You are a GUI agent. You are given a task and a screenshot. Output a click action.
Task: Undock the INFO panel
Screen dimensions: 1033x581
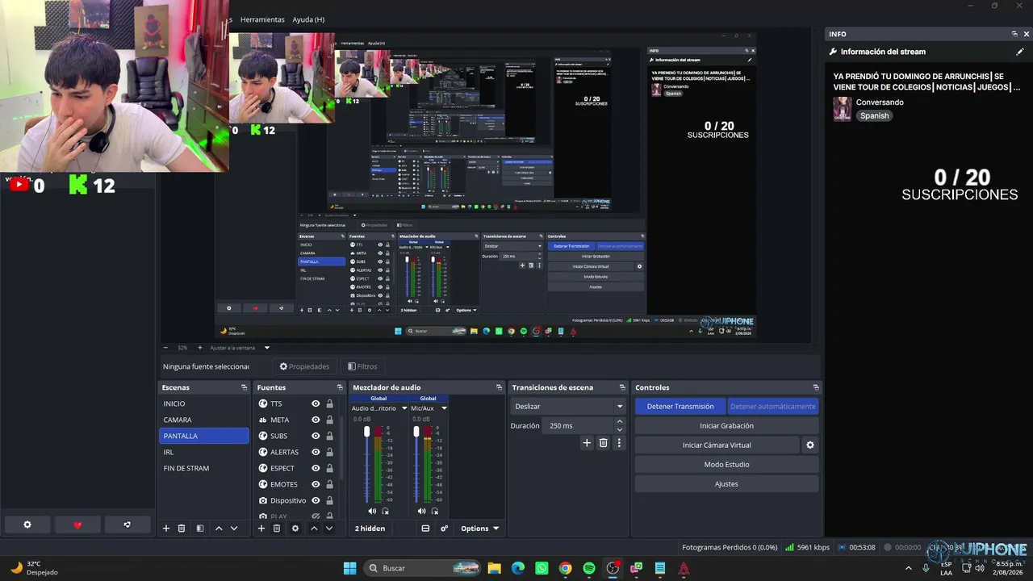click(1014, 34)
